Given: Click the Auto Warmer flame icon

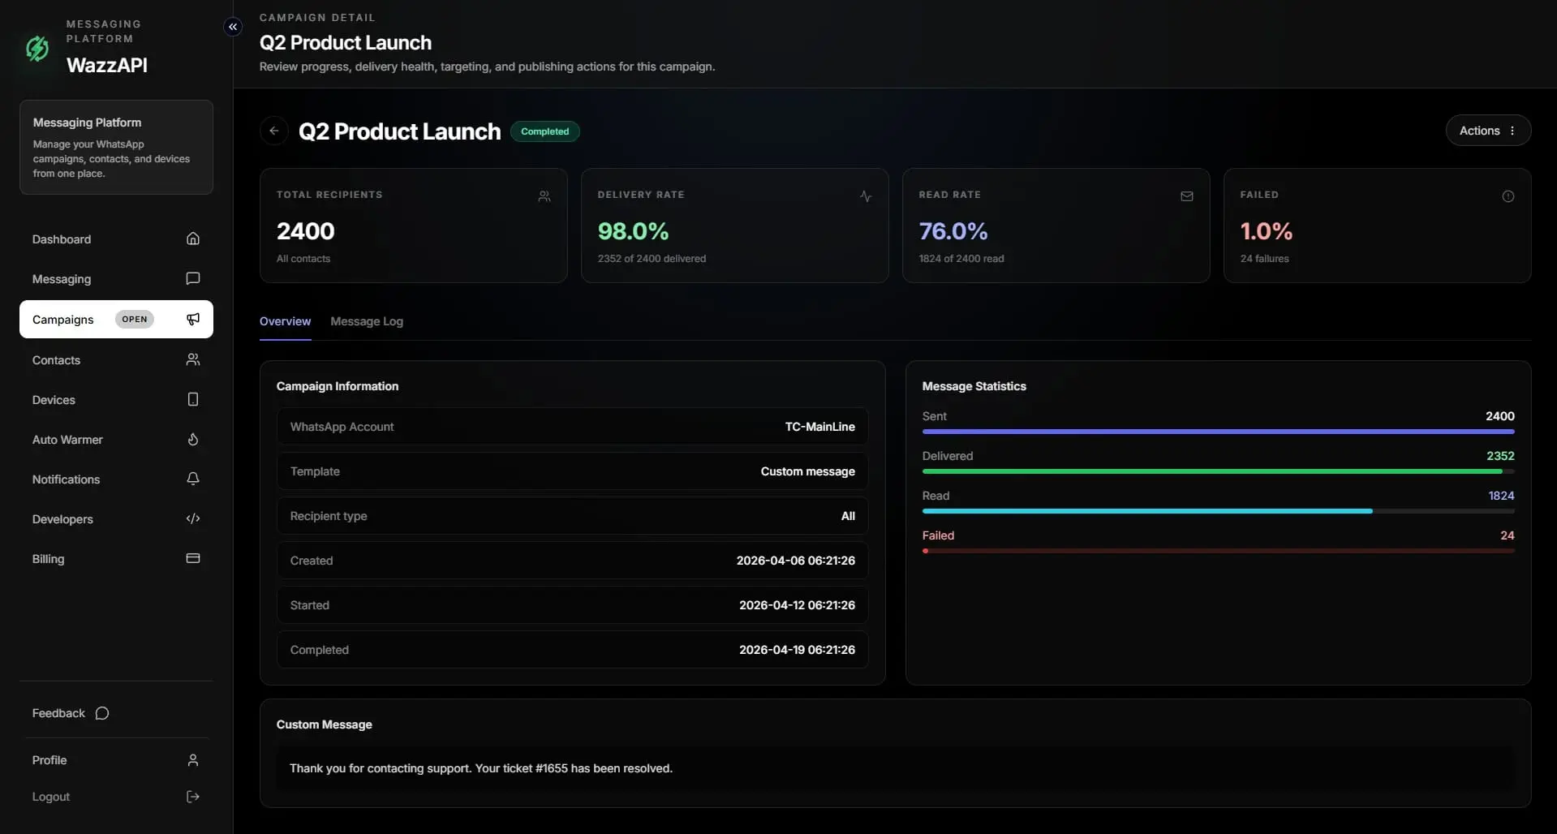Looking at the screenshot, I should tap(193, 439).
